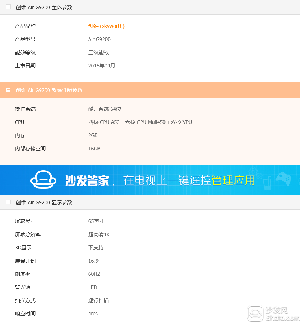Select the 3D显示 label
The image size is (300, 322).
23,248
